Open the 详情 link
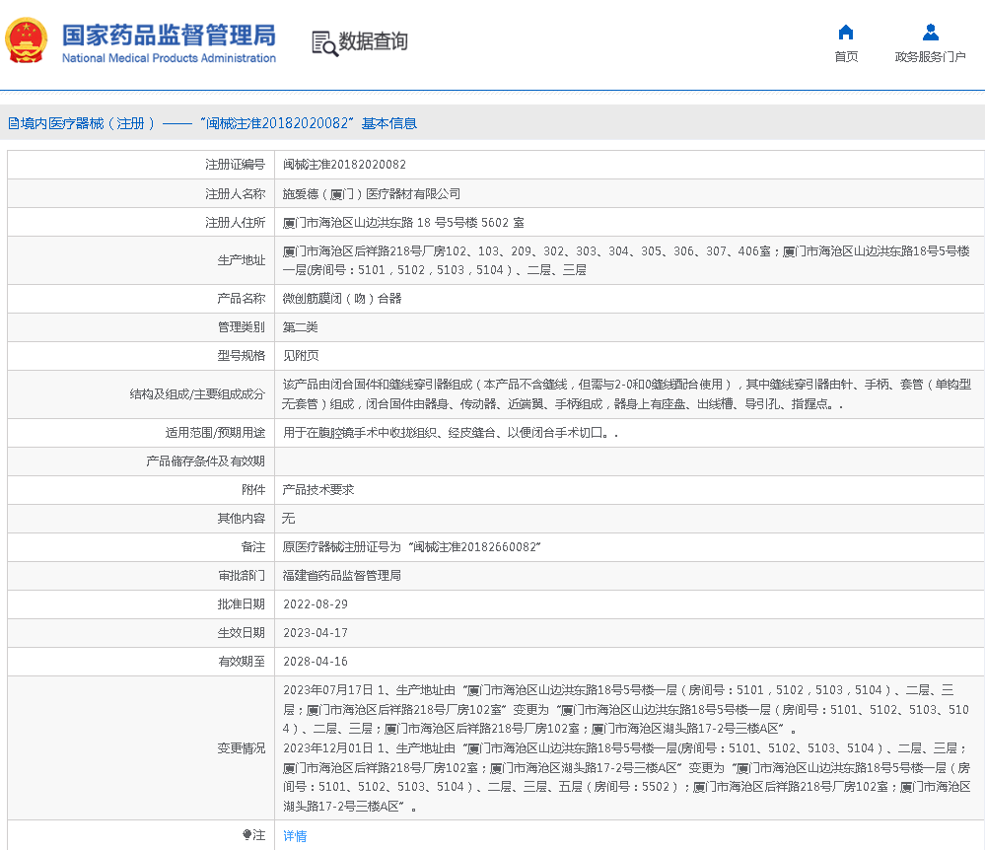 pos(295,835)
